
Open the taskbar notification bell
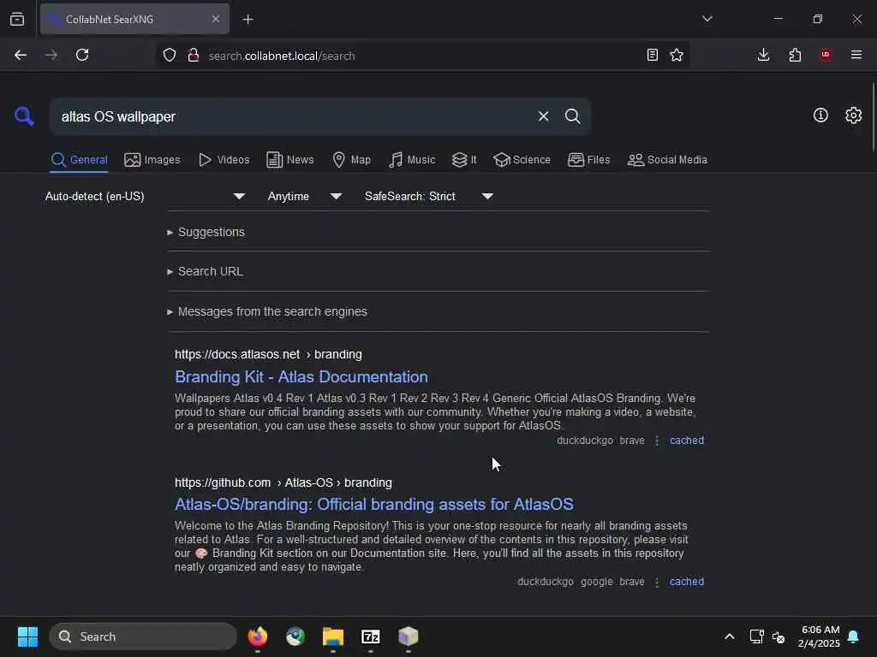(854, 636)
